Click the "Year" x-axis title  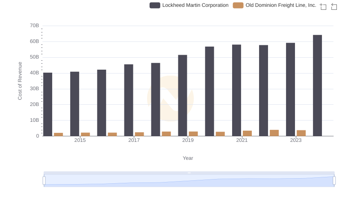[188, 158]
